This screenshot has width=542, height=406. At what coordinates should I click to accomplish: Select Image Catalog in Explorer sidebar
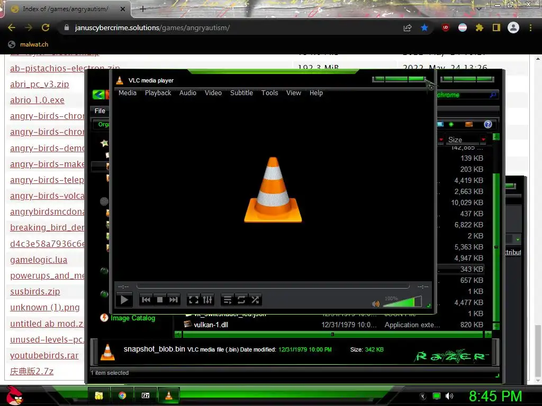(133, 318)
